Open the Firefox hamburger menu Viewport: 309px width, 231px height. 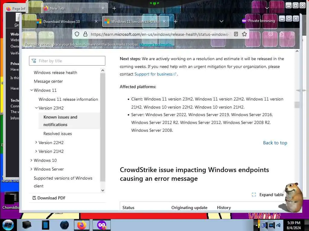(x=292, y=34)
